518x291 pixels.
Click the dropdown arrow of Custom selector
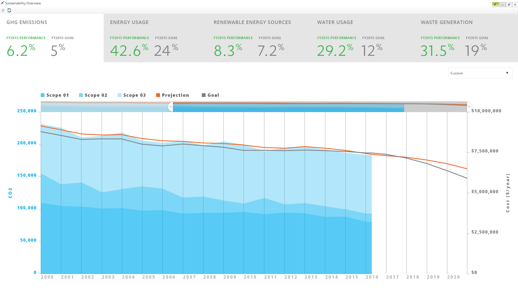coord(507,73)
